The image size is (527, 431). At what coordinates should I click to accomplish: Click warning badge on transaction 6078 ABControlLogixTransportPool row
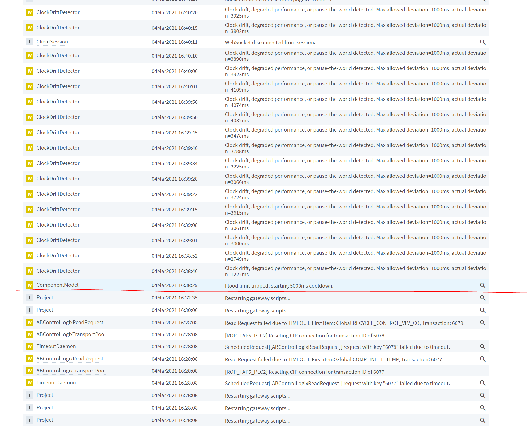click(x=30, y=334)
